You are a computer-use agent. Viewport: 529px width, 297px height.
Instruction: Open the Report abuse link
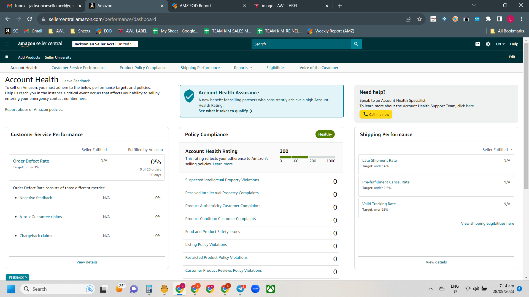tap(17, 109)
